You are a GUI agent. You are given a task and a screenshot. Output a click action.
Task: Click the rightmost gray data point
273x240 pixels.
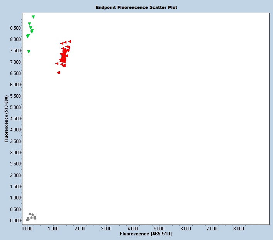pyautogui.click(x=35, y=218)
